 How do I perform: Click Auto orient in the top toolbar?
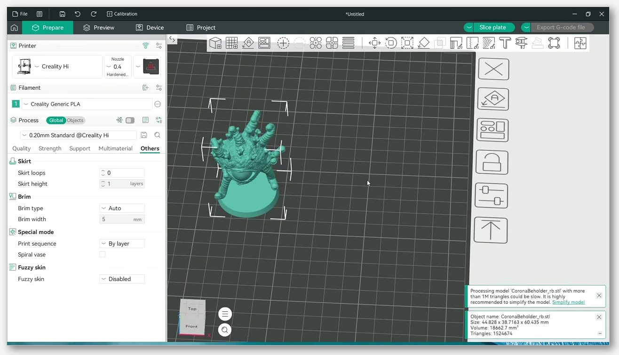click(x=248, y=43)
